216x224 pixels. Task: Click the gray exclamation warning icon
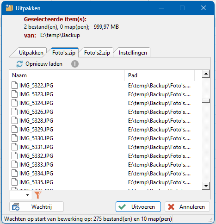tap(75, 64)
